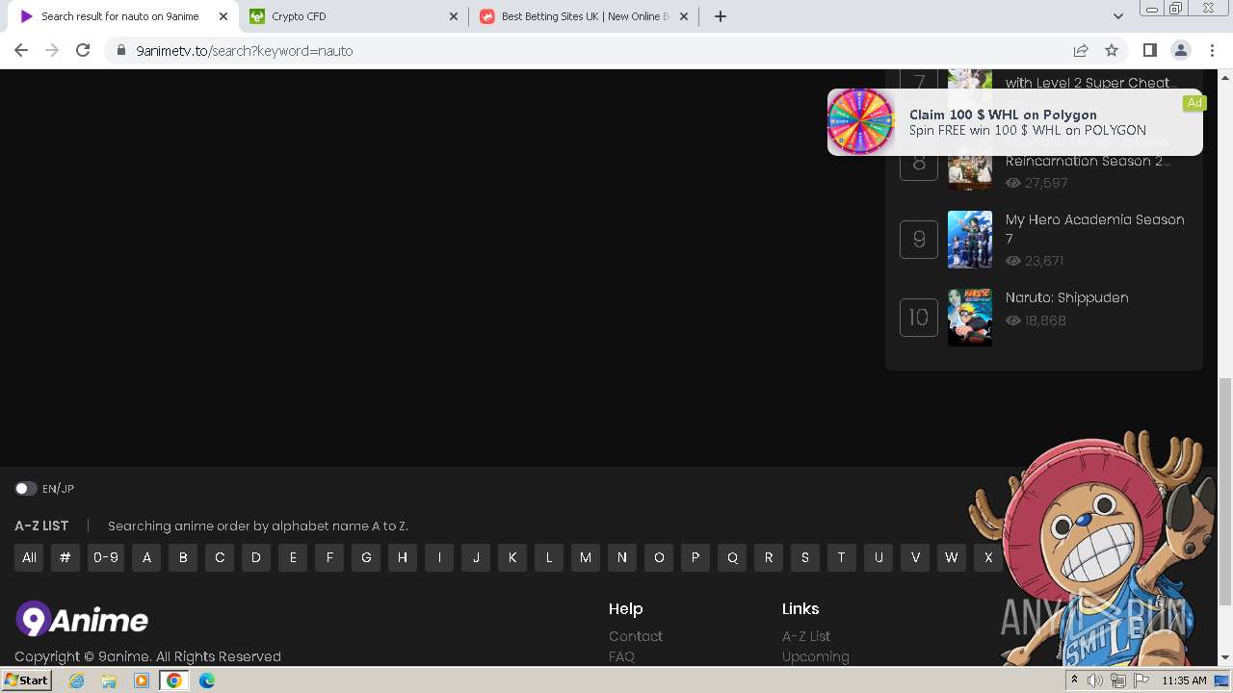Filter anime by letter I

pos(439,557)
